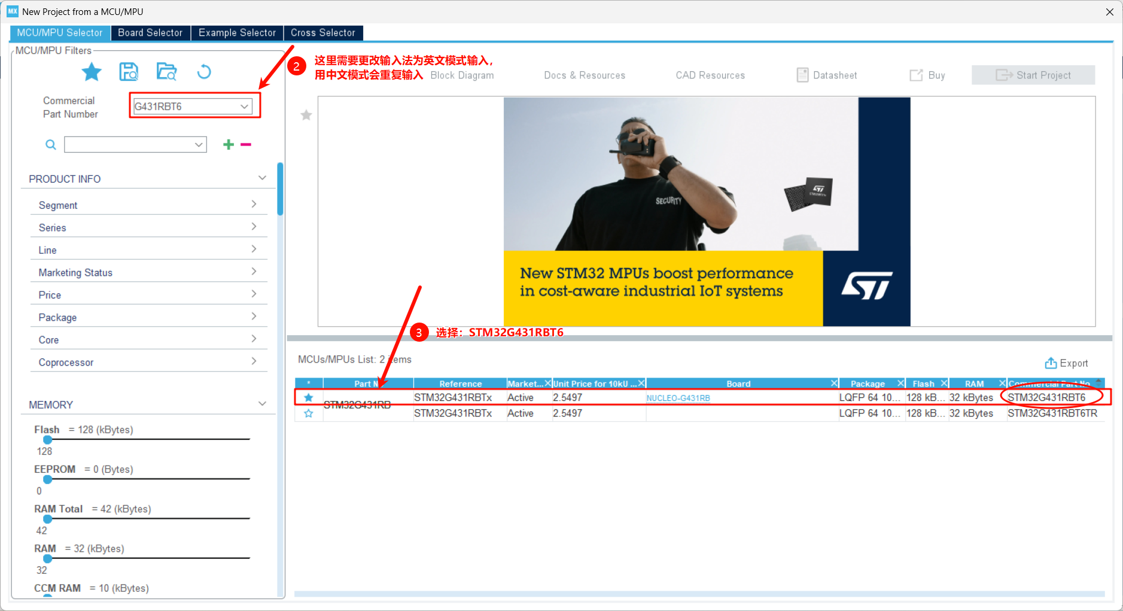
Task: Click the pink minus remove filter icon
Action: pos(246,144)
